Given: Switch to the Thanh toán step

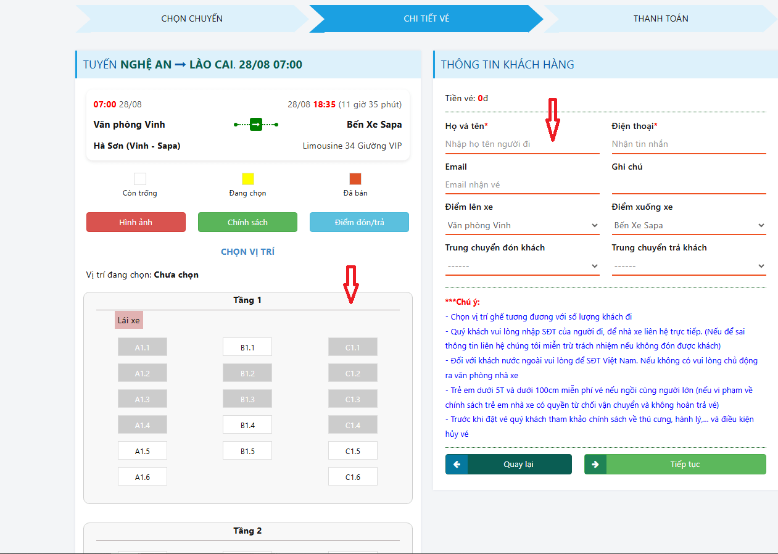Looking at the screenshot, I should (x=661, y=19).
